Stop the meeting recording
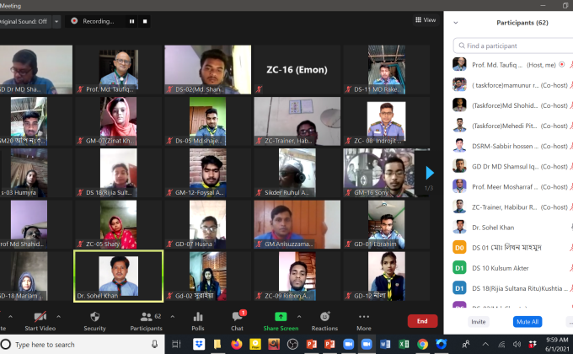573x354 pixels. 145,21
